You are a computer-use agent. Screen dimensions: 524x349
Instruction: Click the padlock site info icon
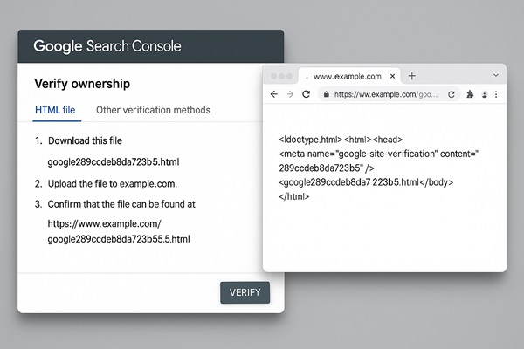pos(327,93)
